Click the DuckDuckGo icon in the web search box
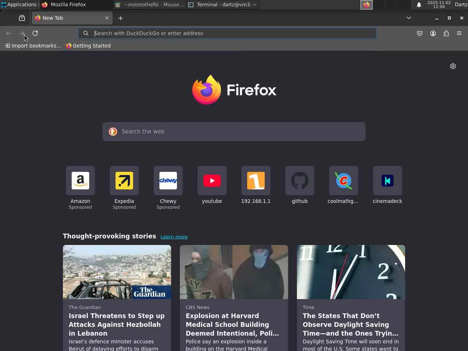This screenshot has height=351, width=468. [113, 132]
